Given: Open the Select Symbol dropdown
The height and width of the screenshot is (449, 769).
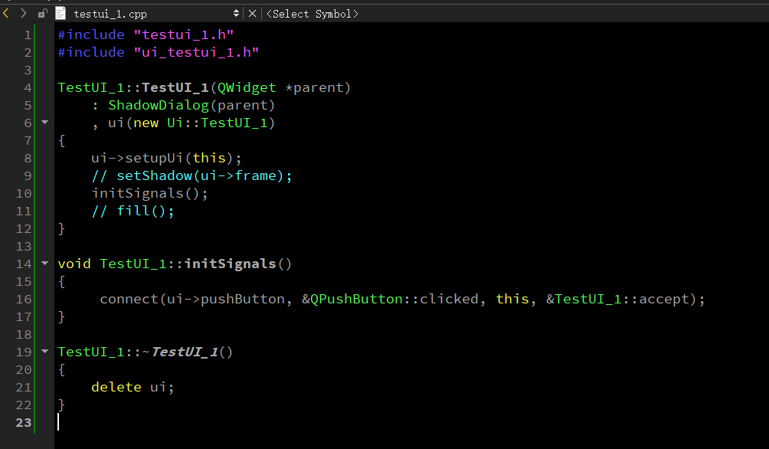Looking at the screenshot, I should point(313,14).
